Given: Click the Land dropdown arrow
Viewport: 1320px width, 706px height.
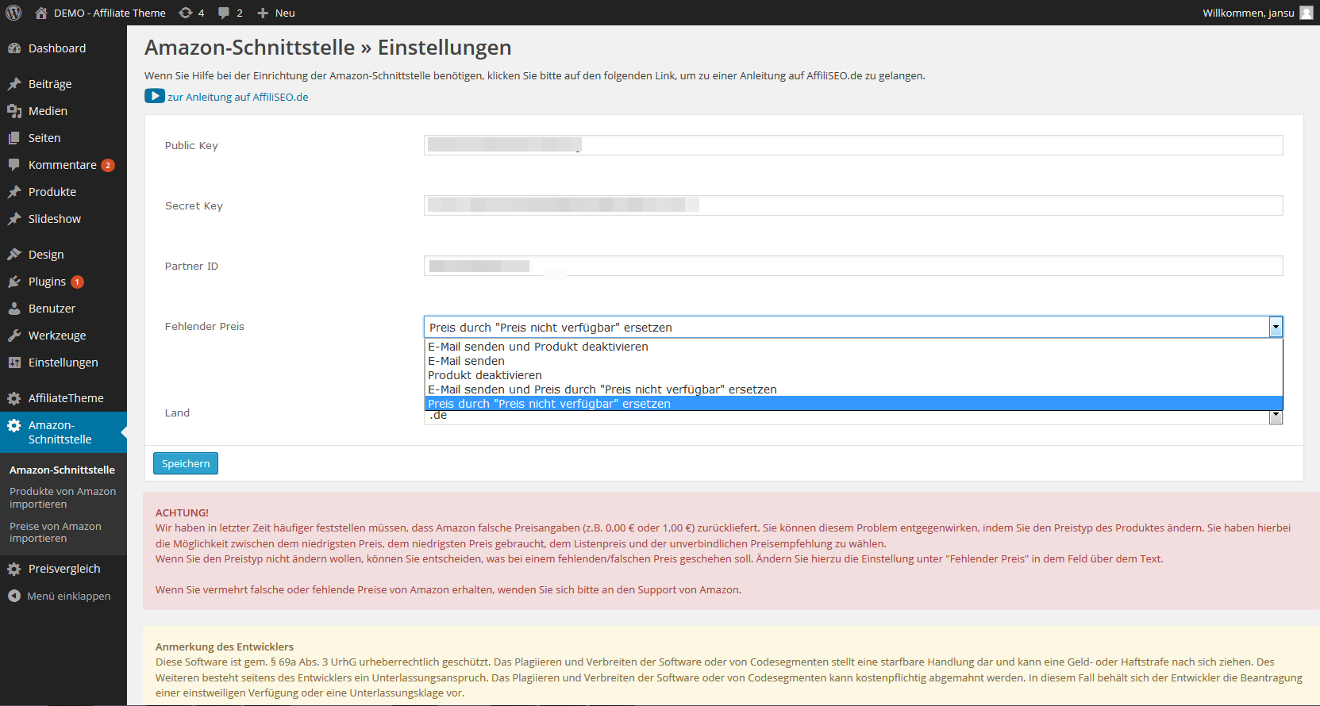Looking at the screenshot, I should tap(1276, 416).
